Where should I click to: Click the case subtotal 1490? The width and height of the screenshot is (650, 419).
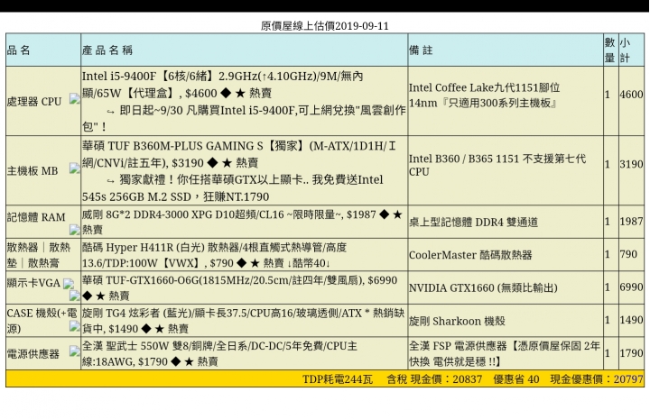point(631,320)
